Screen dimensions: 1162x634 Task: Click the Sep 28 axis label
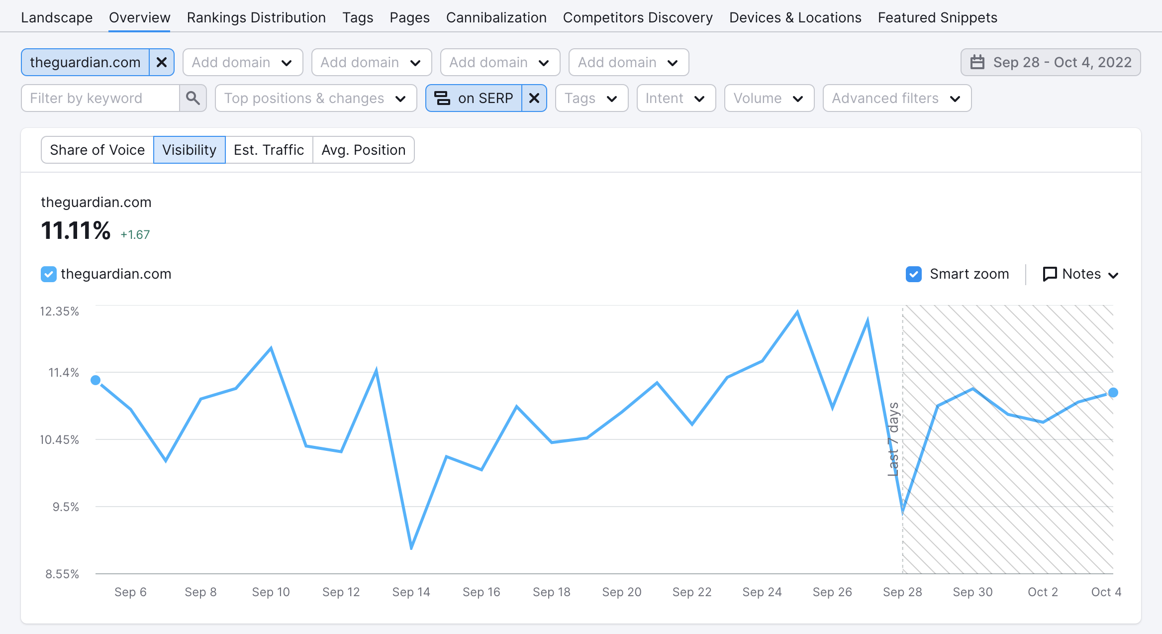tap(902, 592)
